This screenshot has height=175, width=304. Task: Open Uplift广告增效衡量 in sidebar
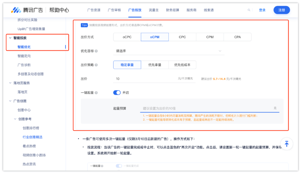[x=32, y=29]
